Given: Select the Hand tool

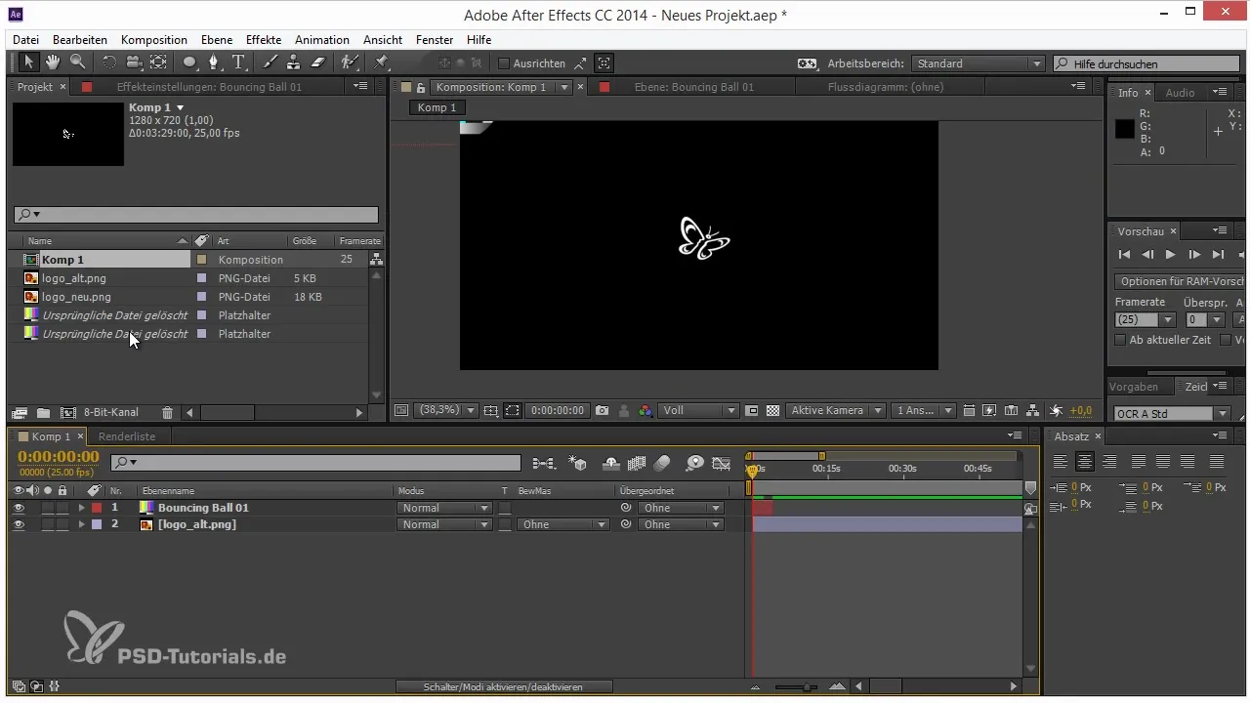Looking at the screenshot, I should [52, 62].
